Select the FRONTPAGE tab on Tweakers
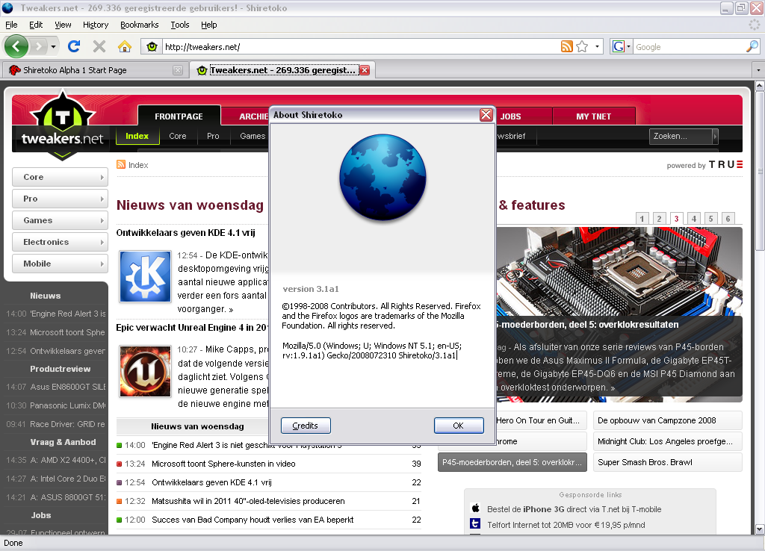The height and width of the screenshot is (551, 765). (x=179, y=116)
